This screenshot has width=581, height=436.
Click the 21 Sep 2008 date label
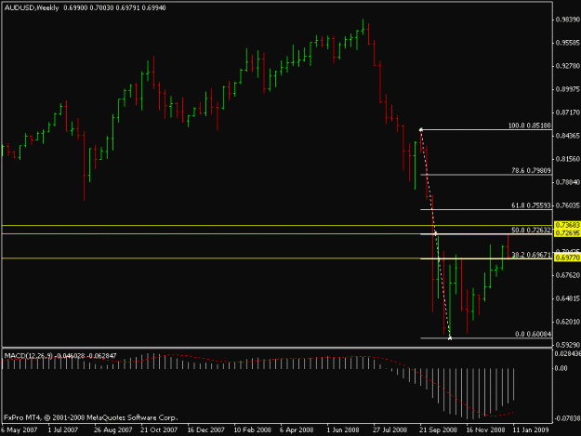pos(438,429)
